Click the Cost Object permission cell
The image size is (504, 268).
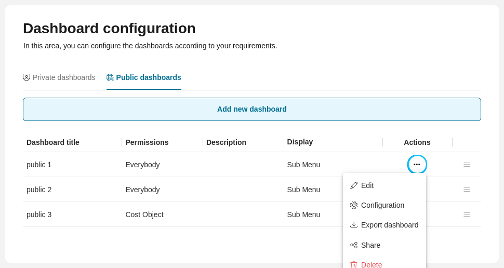coord(144,215)
